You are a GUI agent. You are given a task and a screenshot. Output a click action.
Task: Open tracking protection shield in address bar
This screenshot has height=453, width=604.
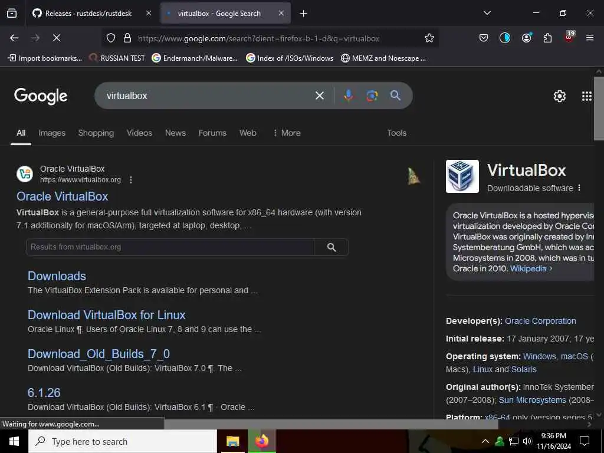pos(111,38)
